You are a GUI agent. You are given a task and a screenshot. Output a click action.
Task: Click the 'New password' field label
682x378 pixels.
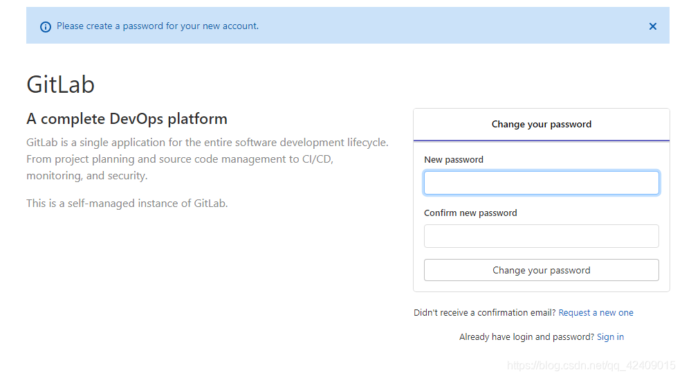(453, 159)
